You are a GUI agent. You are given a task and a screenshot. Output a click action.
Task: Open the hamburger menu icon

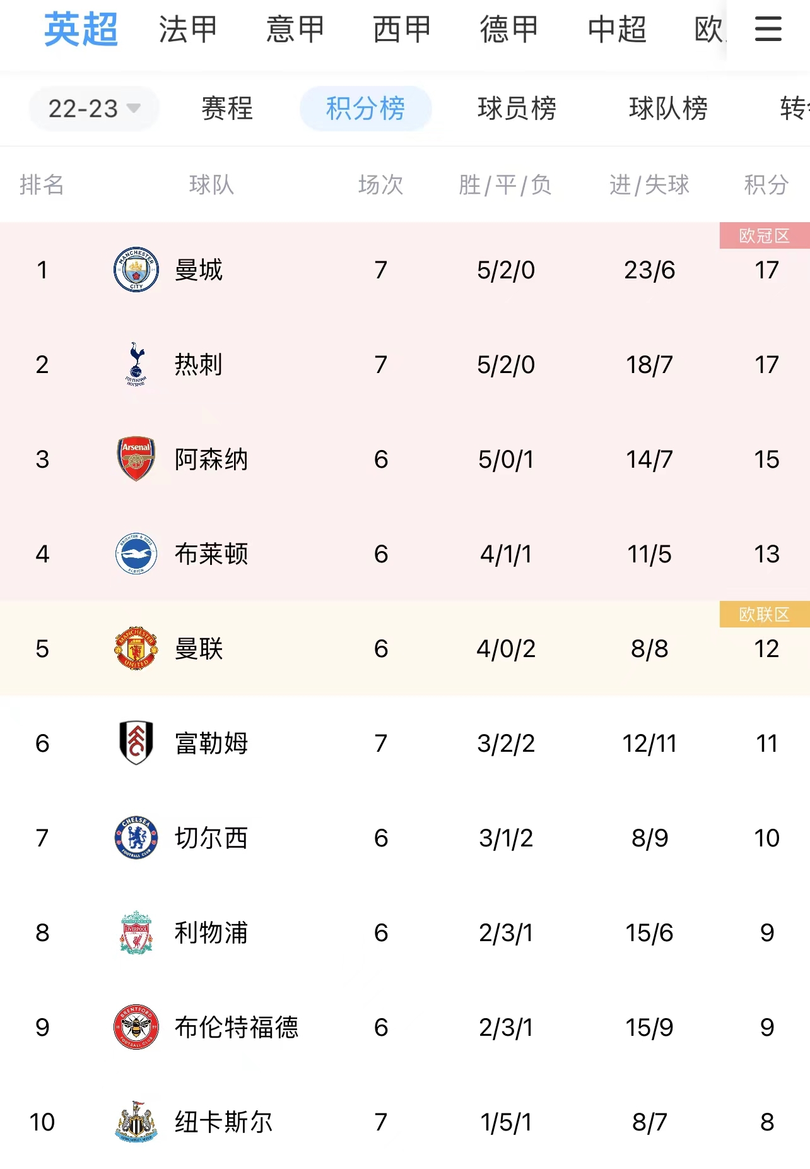(768, 29)
